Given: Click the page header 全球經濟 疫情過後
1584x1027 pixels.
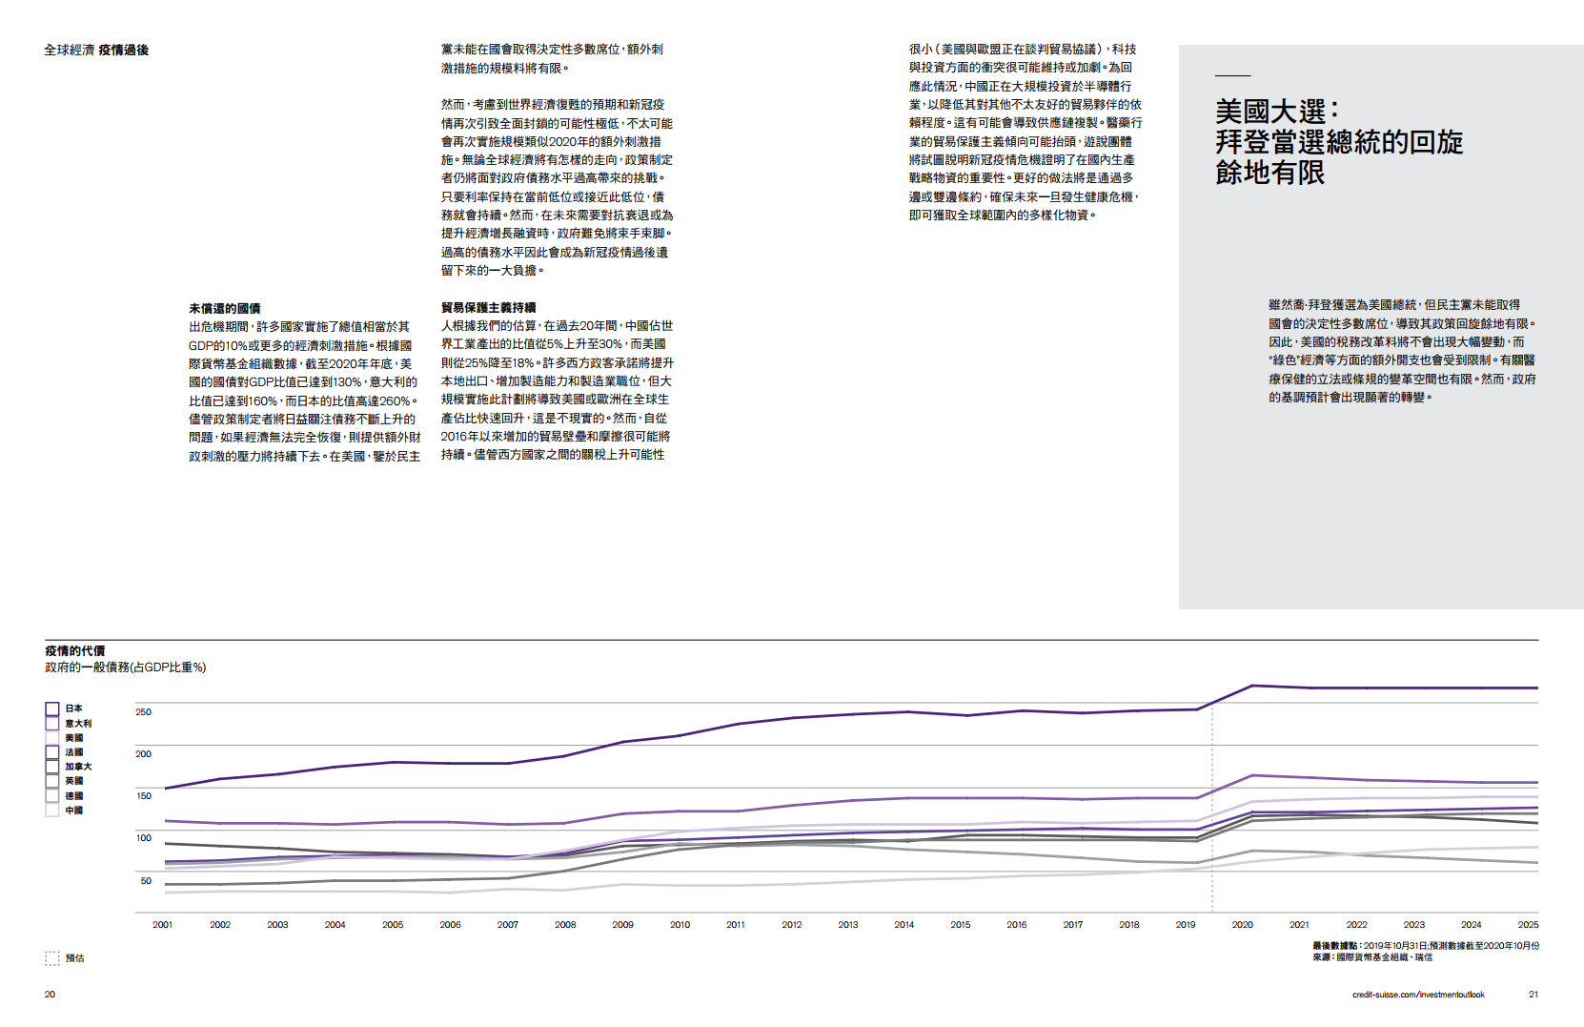Looking at the screenshot, I should (96, 51).
